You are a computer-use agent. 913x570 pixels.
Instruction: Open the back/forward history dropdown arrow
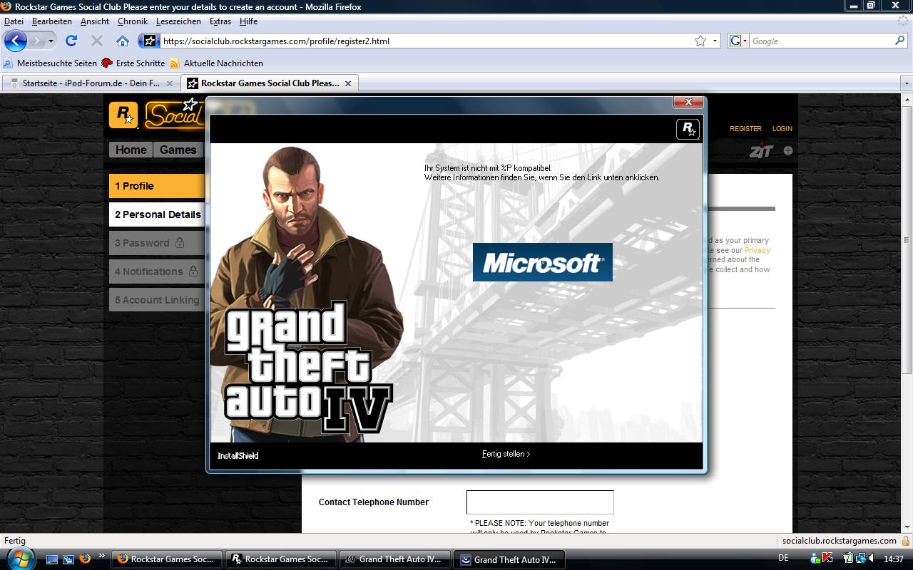51,41
